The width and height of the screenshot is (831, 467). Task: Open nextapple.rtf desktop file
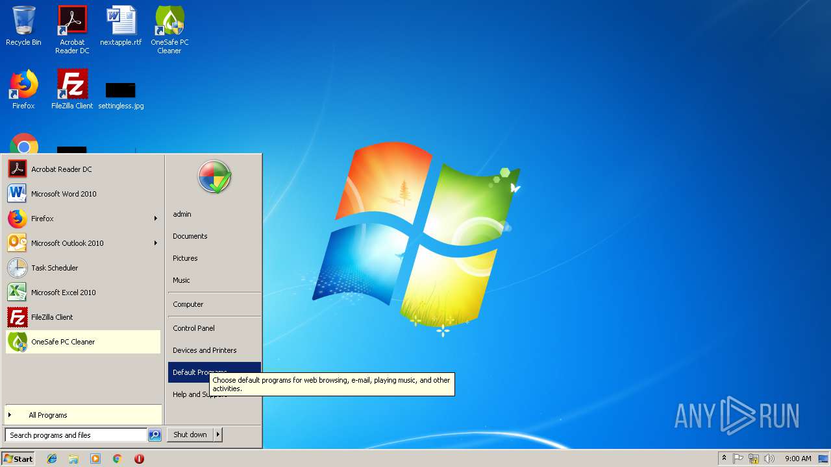(x=121, y=27)
